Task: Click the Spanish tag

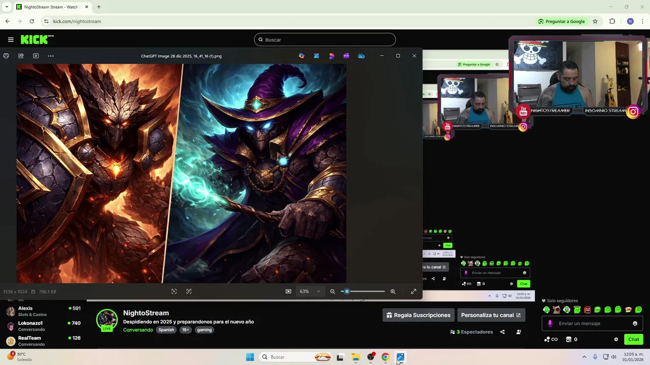Action: 166,330
